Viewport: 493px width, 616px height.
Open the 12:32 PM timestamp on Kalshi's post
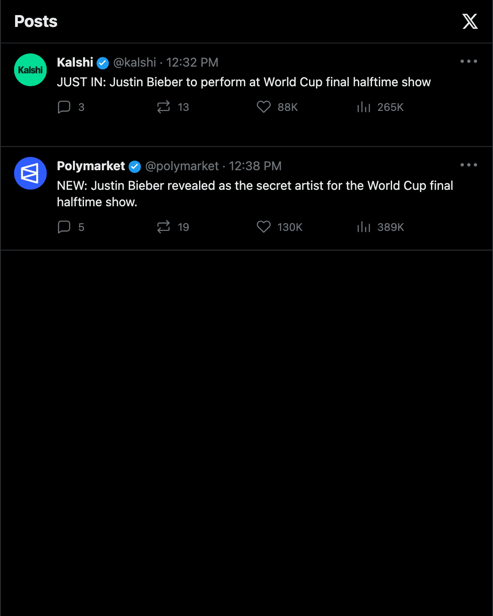click(x=192, y=63)
